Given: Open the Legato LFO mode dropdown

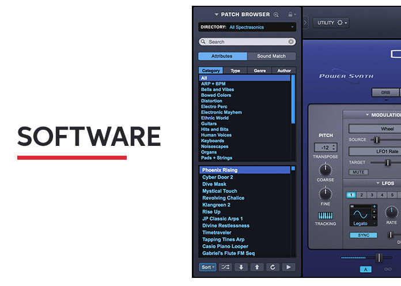Looking at the screenshot, I should pyautogui.click(x=364, y=224).
